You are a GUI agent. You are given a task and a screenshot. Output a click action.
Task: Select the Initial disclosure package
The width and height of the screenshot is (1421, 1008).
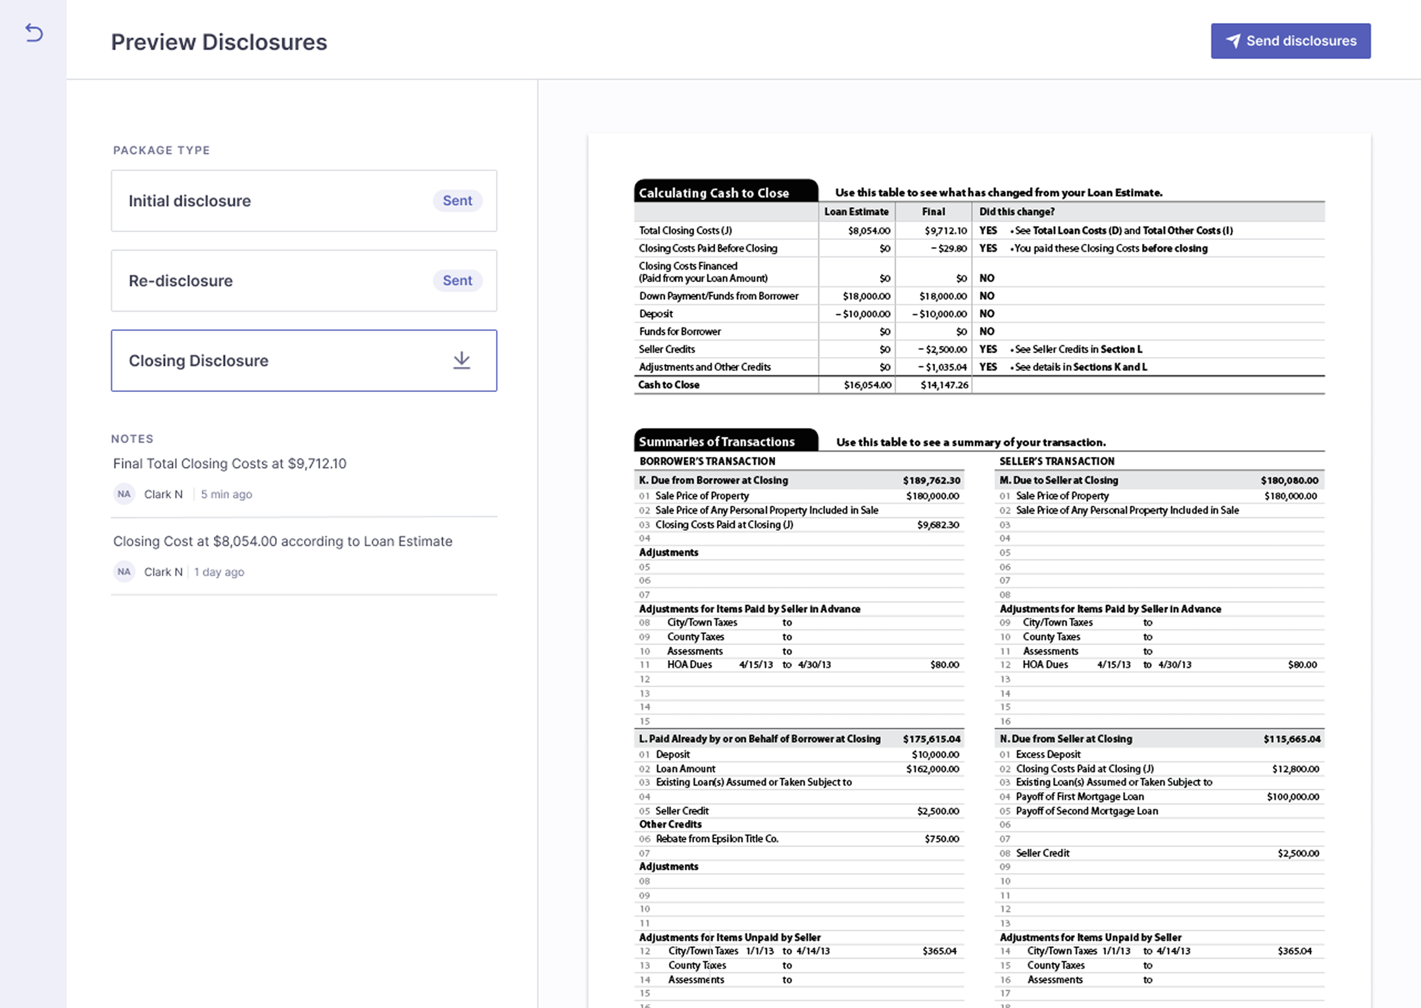304,201
